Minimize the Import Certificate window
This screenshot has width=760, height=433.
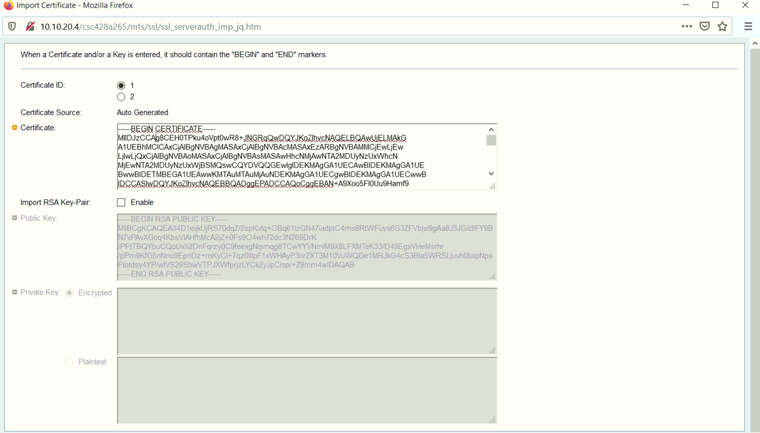coord(685,6)
